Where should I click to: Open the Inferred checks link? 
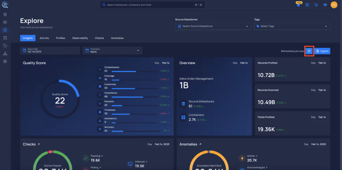pos(141,162)
